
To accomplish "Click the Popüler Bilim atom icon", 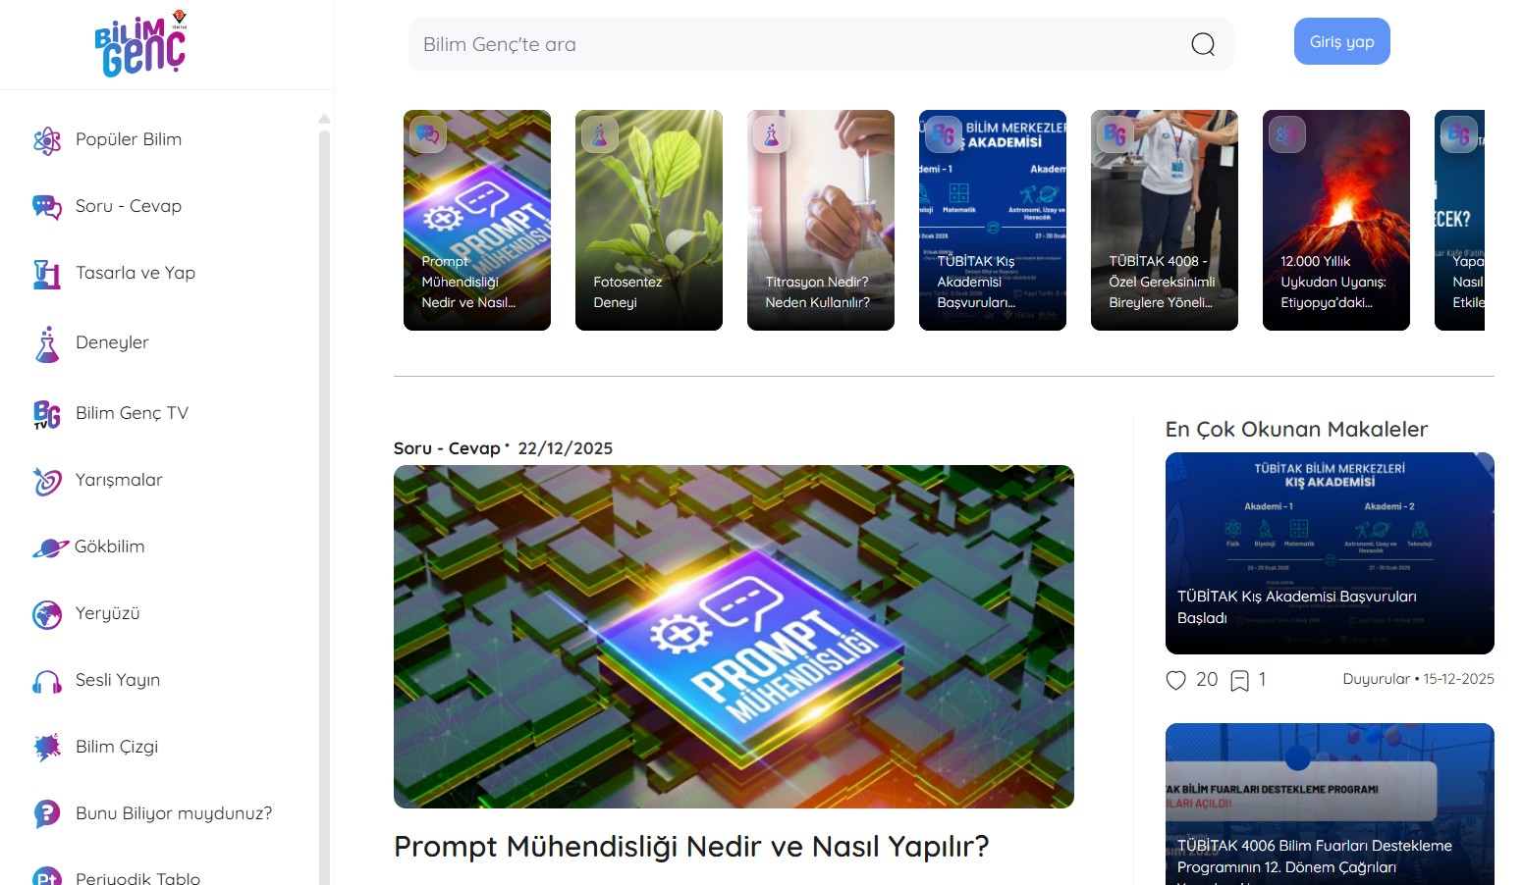I will tap(47, 140).
